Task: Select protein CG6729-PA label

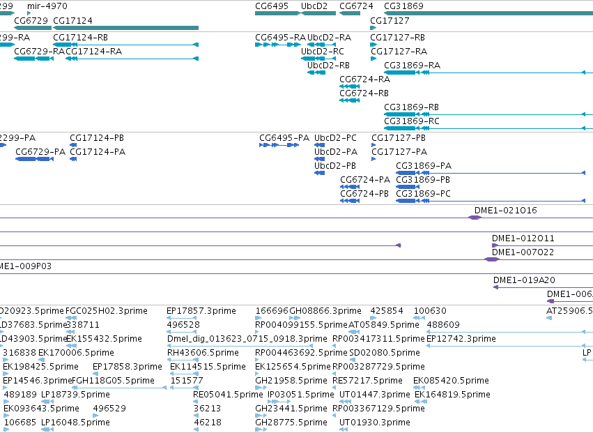Action: click(40, 152)
